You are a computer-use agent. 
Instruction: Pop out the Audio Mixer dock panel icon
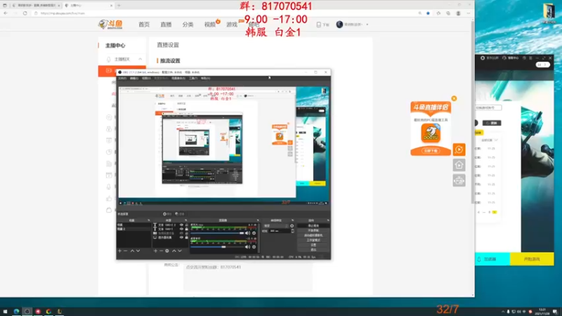(258, 220)
